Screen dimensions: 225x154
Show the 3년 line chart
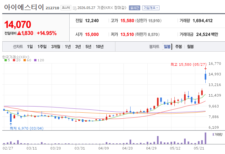(x=78, y=47)
